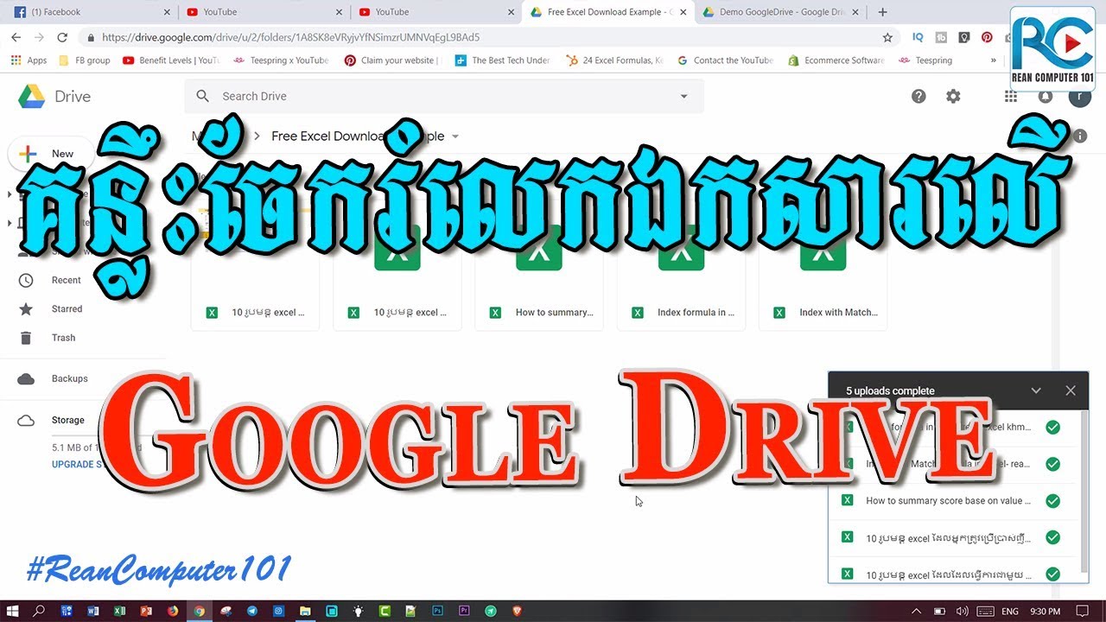Open Drive help question mark icon
The image size is (1106, 622).
point(918,96)
